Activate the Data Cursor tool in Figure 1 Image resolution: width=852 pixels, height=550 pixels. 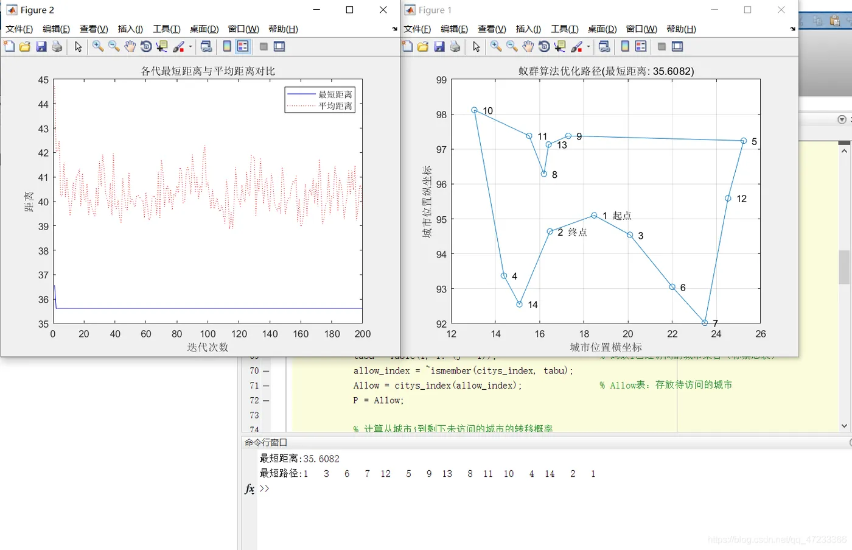tap(560, 46)
